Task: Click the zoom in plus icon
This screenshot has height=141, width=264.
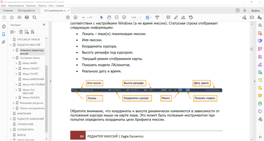Action: point(124,17)
